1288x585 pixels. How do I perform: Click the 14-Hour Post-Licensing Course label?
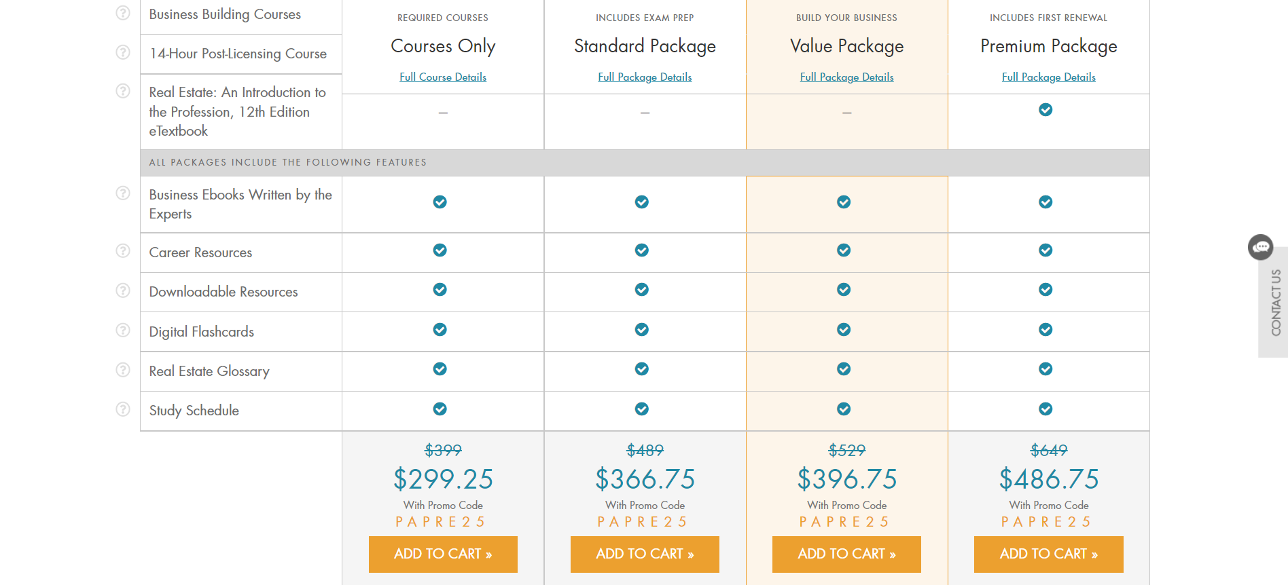238,54
